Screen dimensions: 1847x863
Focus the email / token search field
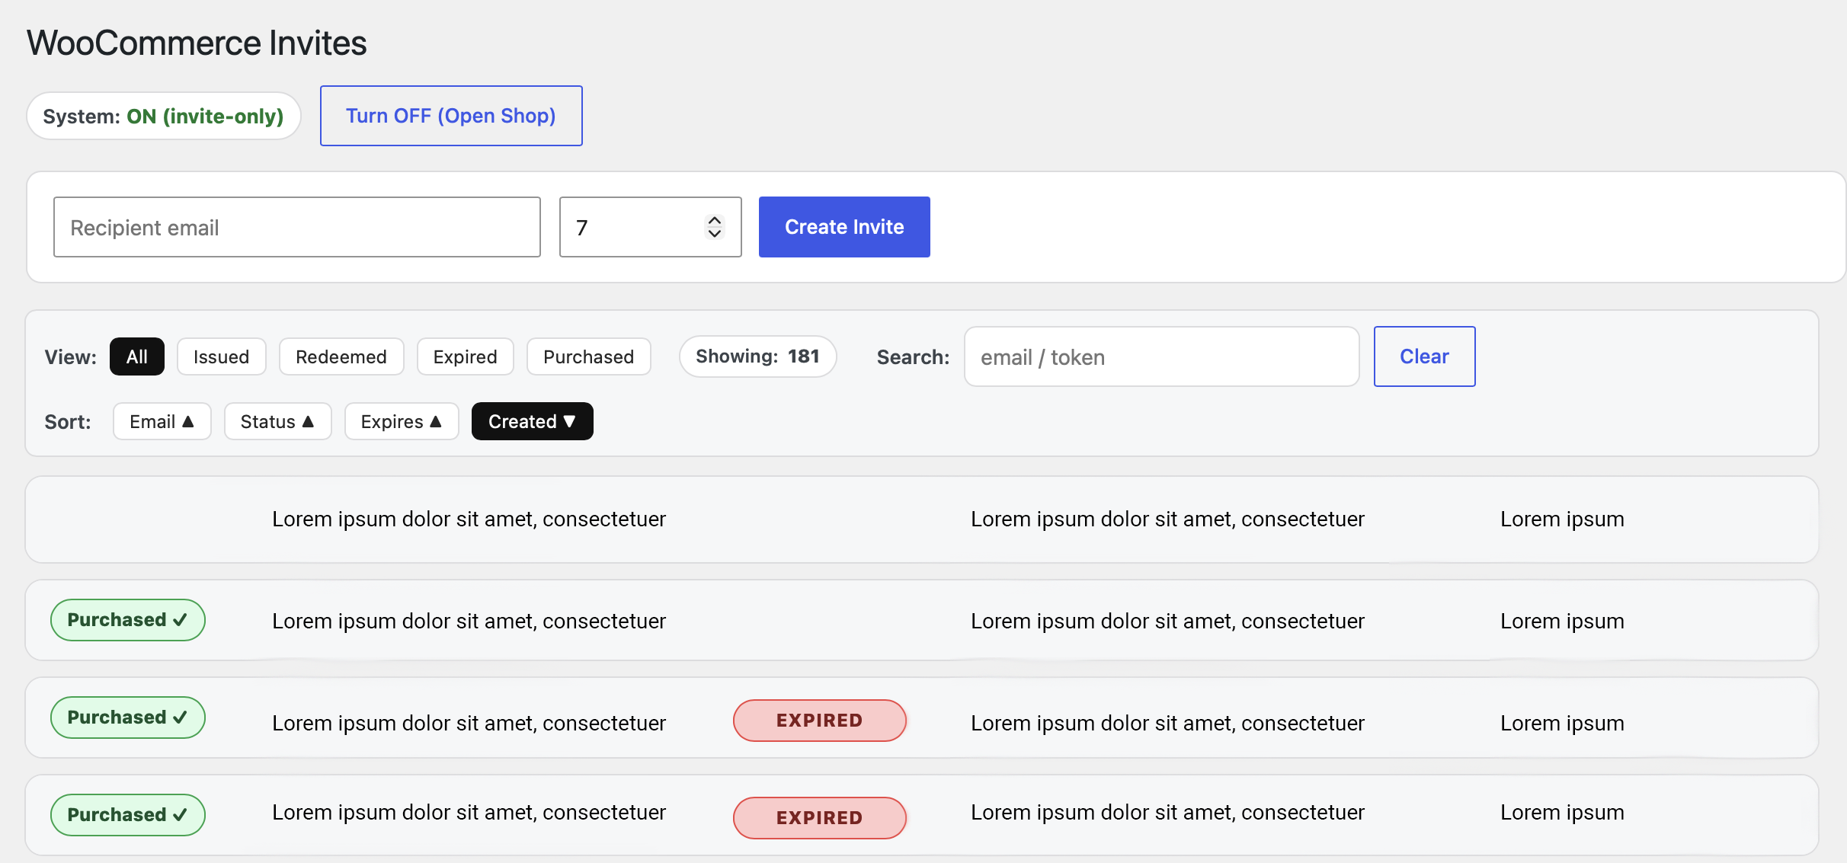pos(1161,356)
